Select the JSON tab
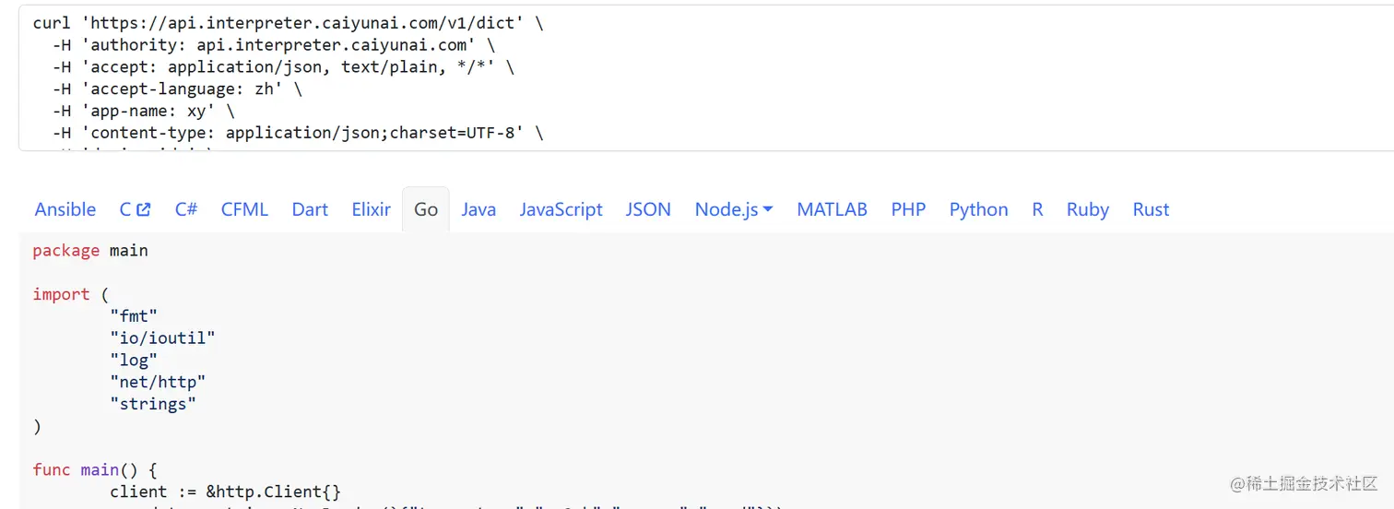The image size is (1394, 509). 648,209
